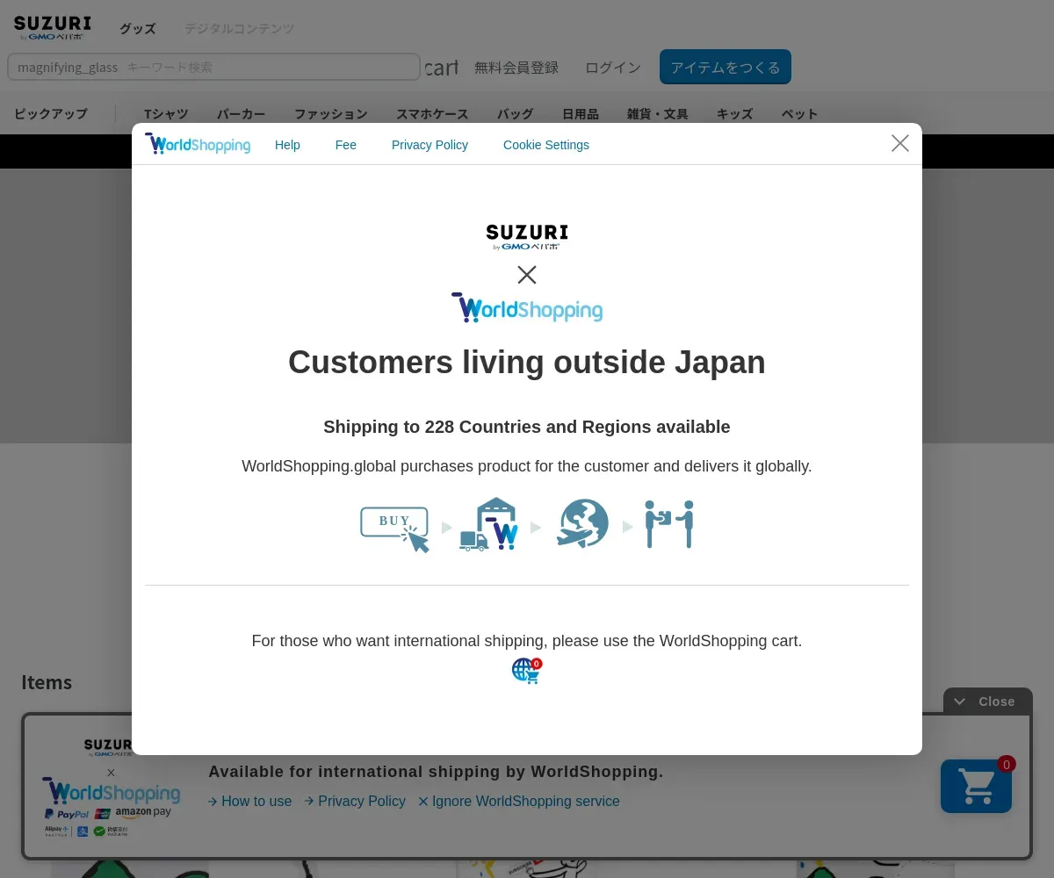Click the SUZURI site logo at top left

click(53, 28)
